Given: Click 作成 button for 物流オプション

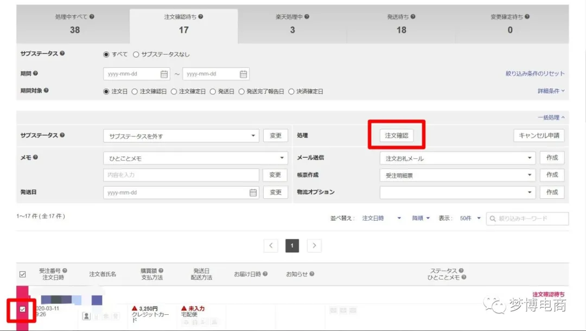Looking at the screenshot, I should click(552, 192).
